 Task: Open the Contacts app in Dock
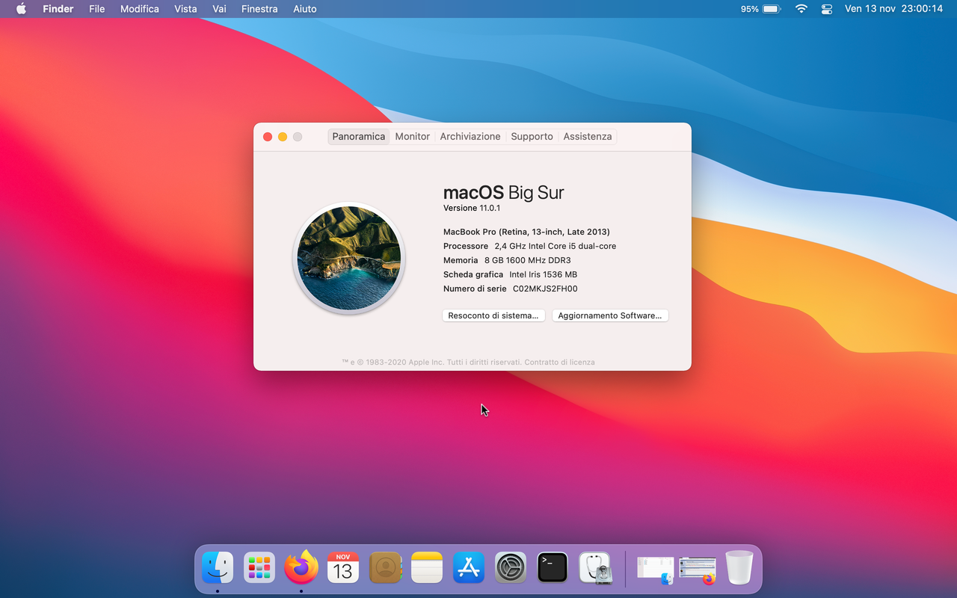(385, 568)
